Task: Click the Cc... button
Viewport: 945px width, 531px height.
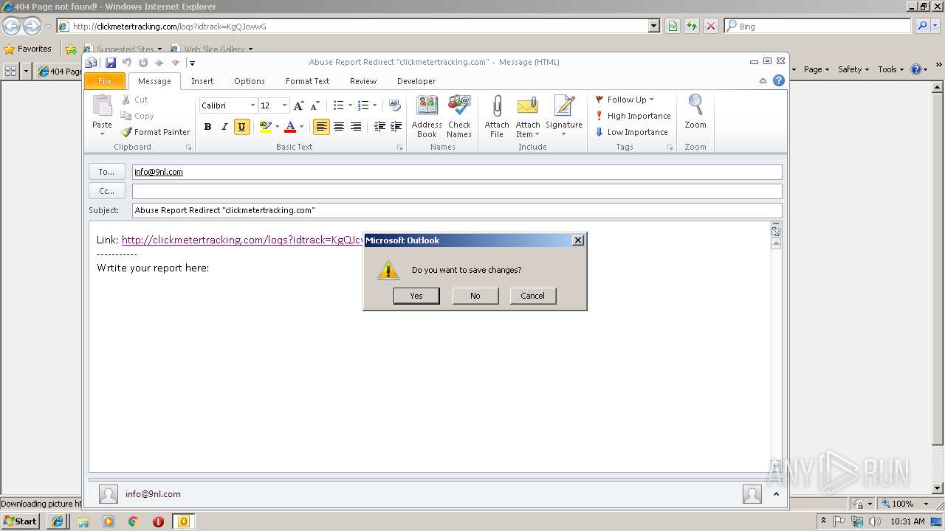Action: tap(107, 191)
